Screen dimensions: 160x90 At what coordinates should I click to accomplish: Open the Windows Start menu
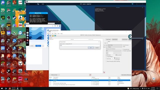point(2,88)
